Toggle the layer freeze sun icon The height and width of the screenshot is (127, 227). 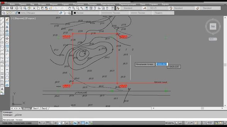coord(10,13)
